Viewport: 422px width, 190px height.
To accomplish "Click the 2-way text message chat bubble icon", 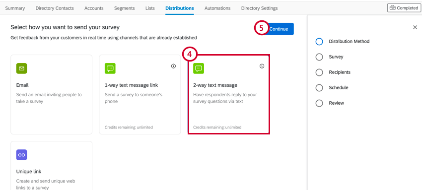I will coord(199,68).
